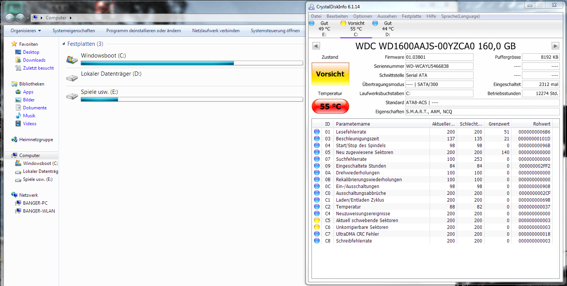Click the Seriennummer field

tap(439, 66)
